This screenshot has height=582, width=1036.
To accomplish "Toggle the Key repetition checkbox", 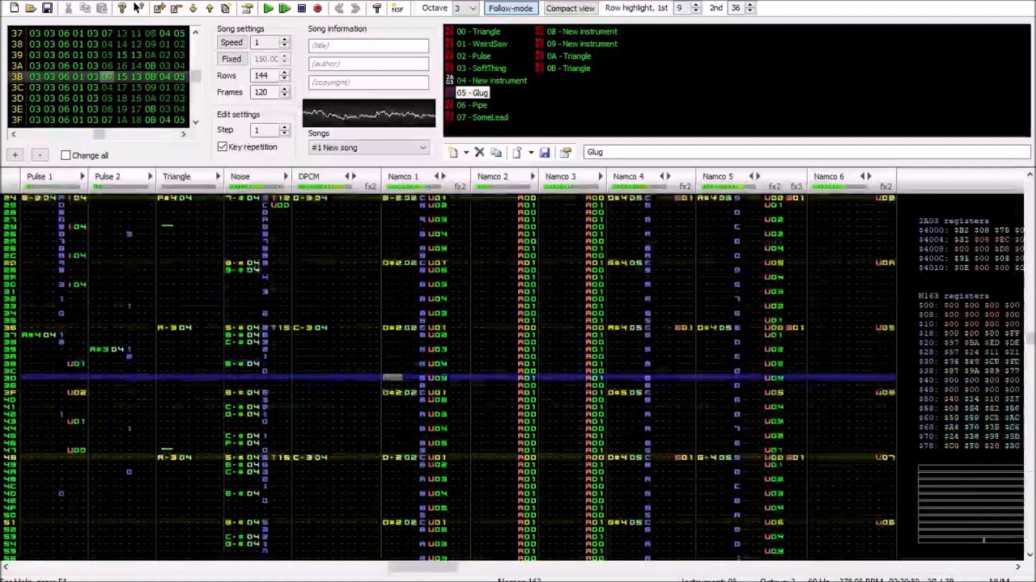I will pos(223,147).
